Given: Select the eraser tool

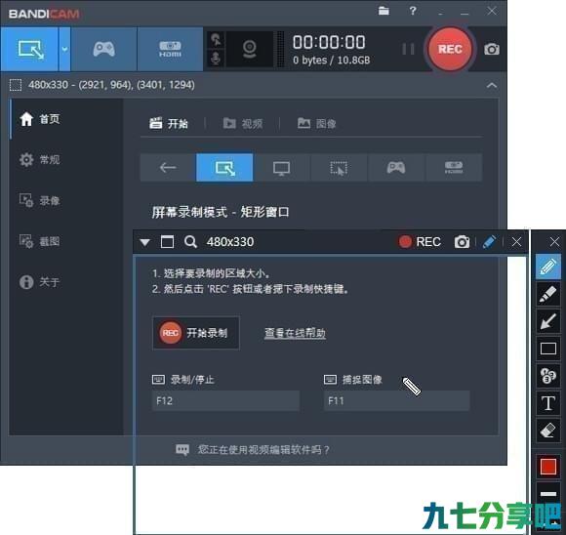Looking at the screenshot, I should (548, 430).
